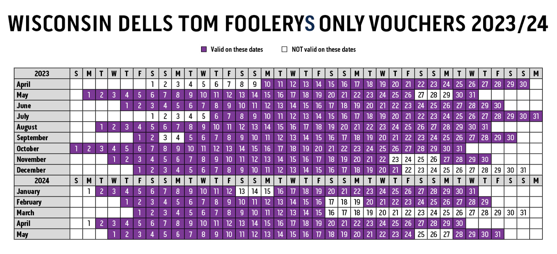The image size is (557, 254).
Task: Click the February month row label
Action: tap(29, 202)
